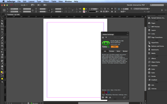
Task: Open the Window menu
Action: pyautogui.click(x=68, y=1)
